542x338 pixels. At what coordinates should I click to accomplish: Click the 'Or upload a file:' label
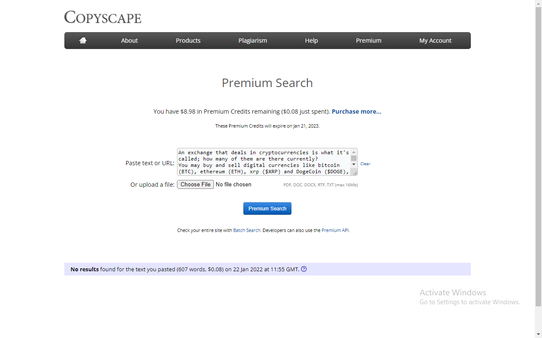point(152,185)
